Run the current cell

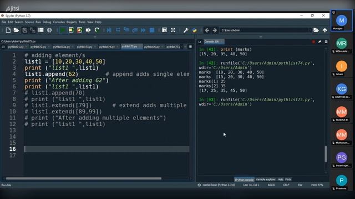coord(71,30)
